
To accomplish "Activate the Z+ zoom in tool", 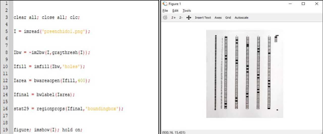I will tap(173, 18).
